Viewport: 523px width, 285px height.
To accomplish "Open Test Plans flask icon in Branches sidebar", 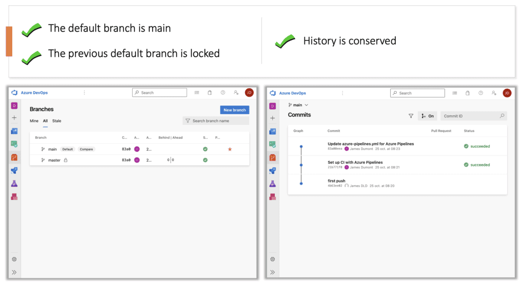I will [14, 184].
